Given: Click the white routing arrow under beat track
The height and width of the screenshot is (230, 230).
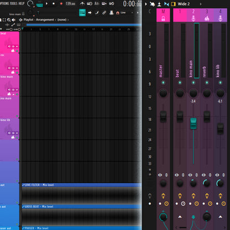Looking at the screenshot, I should [x=180, y=217].
